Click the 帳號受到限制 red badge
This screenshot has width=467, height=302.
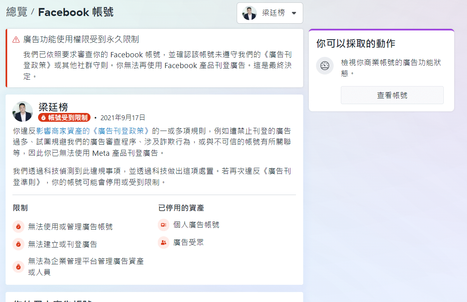(64, 117)
